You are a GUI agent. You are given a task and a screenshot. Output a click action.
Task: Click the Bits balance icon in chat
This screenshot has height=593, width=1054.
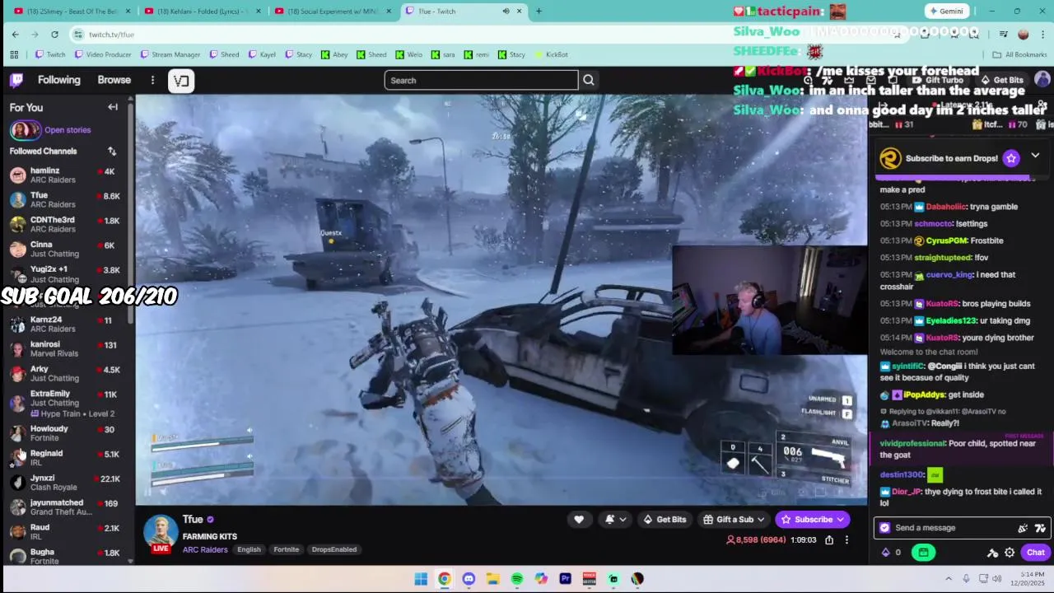pos(886,553)
